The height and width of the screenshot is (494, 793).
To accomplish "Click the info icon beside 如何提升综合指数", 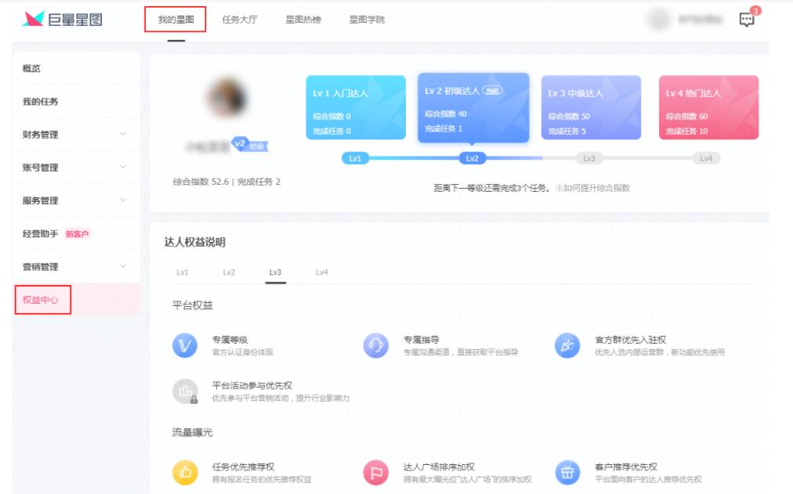I will (x=559, y=188).
